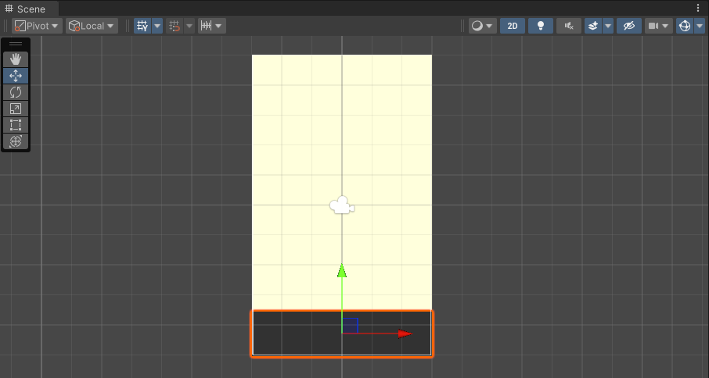Open the Local handle rotation dropdown

(x=92, y=26)
